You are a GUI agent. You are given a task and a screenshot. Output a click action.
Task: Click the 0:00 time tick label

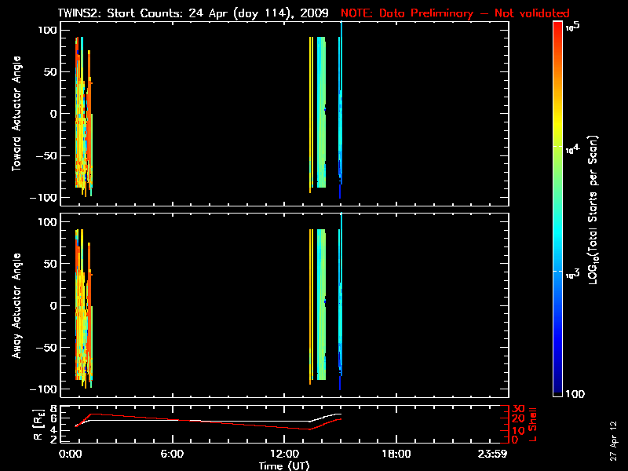click(70, 454)
